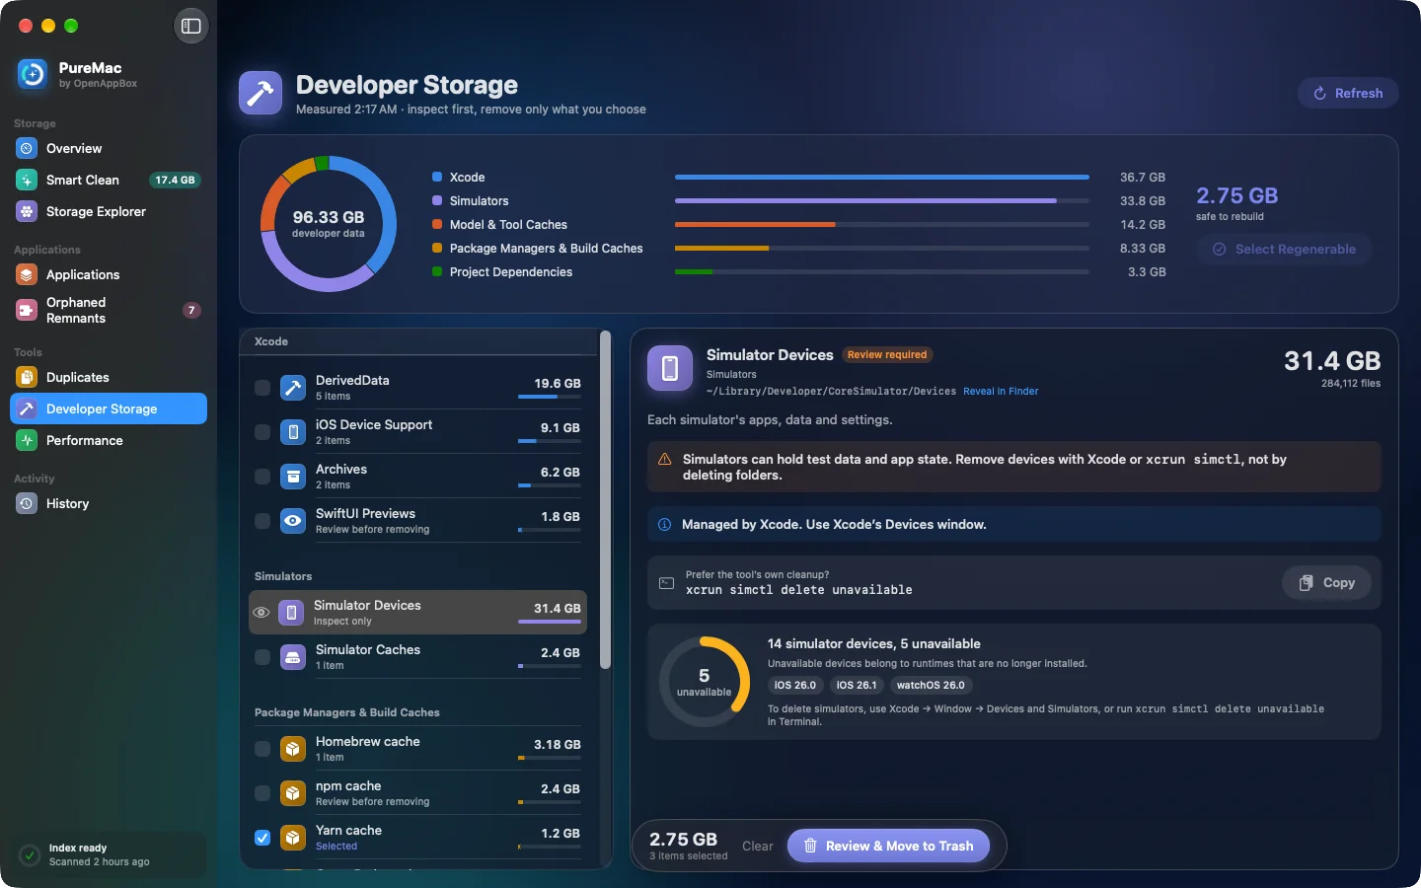Click the Orphaned Remnants icon
This screenshot has width=1421, height=888.
[x=27, y=310]
